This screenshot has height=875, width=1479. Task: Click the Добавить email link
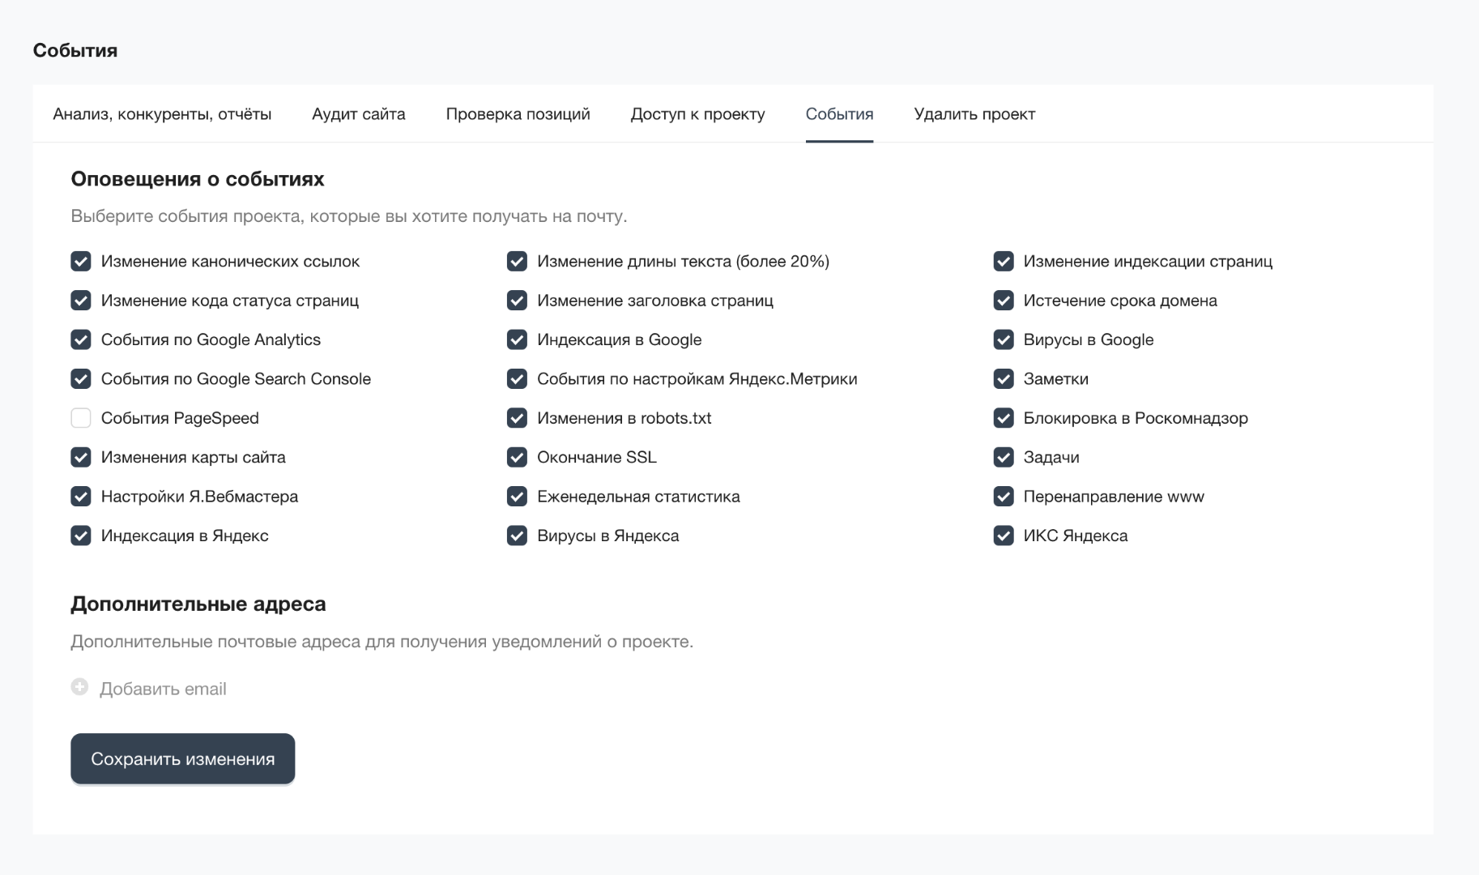coord(163,689)
